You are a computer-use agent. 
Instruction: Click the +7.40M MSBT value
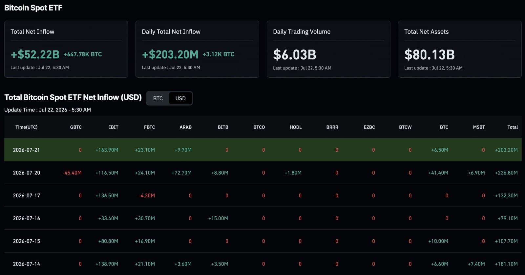pyautogui.click(x=476, y=264)
